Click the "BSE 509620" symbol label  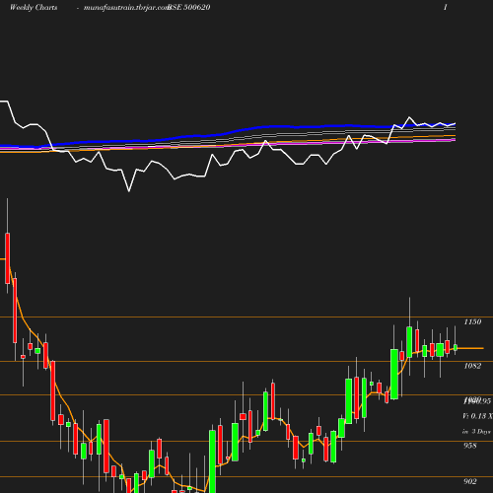(x=189, y=7)
